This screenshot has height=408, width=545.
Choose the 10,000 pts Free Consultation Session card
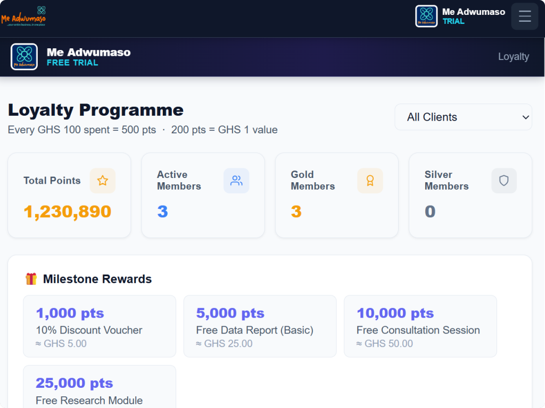(x=420, y=326)
